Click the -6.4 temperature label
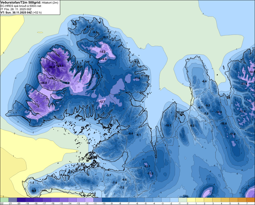The image size is (255, 205). click(x=204, y=81)
